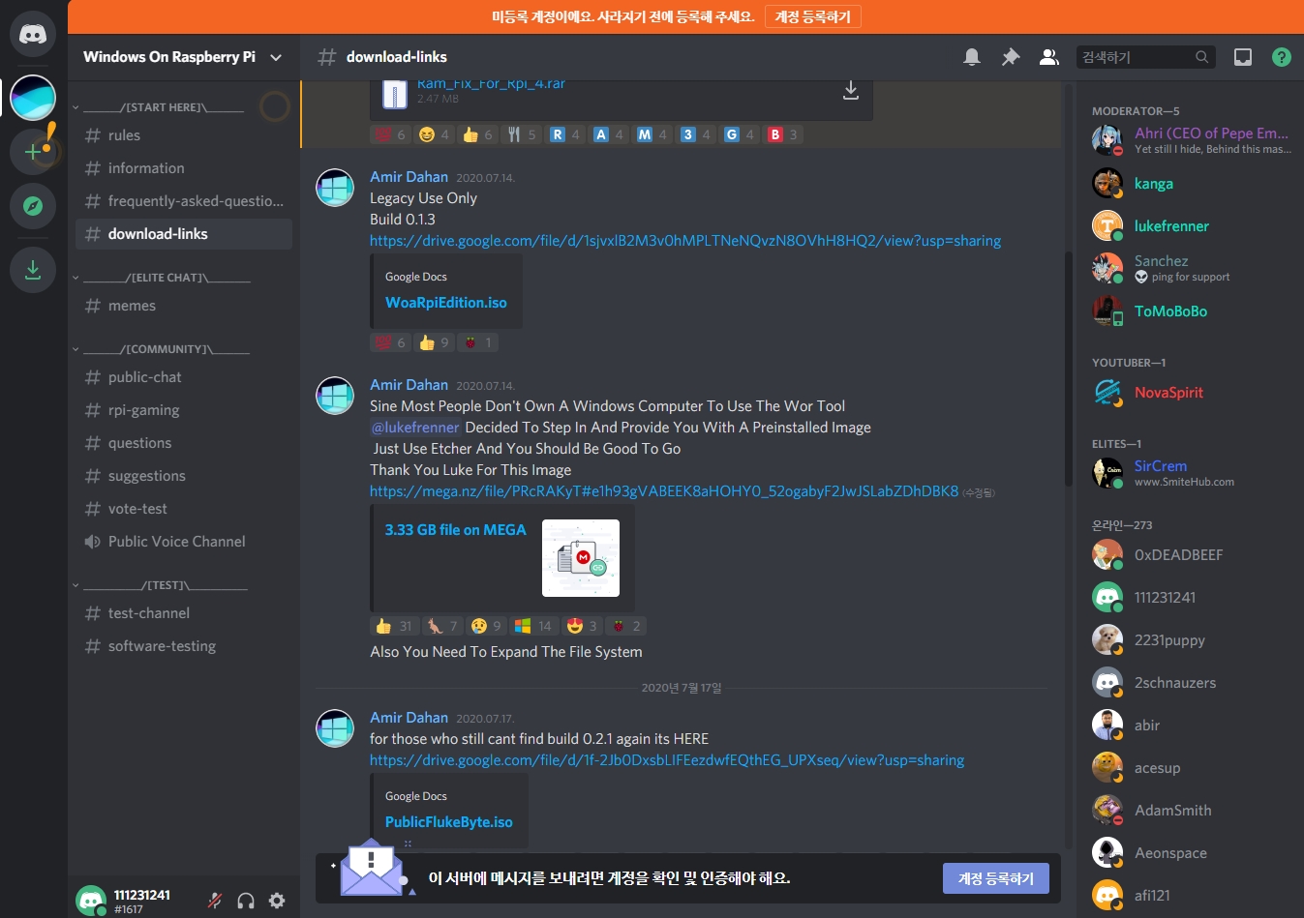Open the information channel
Viewport: 1304px width, 918px height.
click(184, 168)
